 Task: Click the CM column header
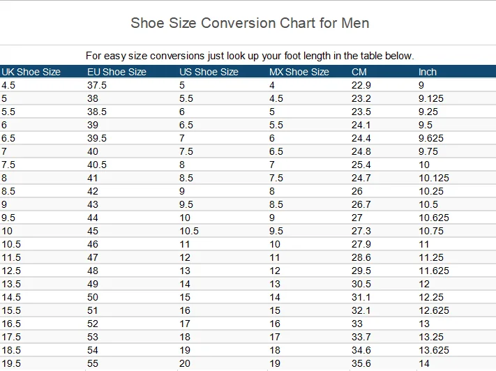pos(359,72)
